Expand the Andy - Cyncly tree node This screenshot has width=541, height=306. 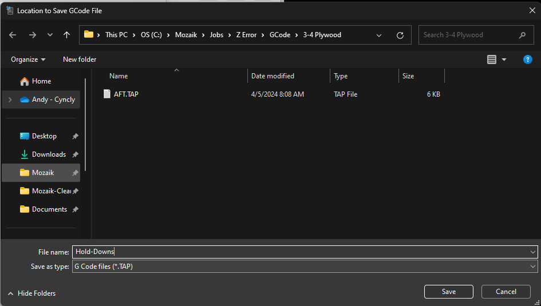tap(9, 100)
